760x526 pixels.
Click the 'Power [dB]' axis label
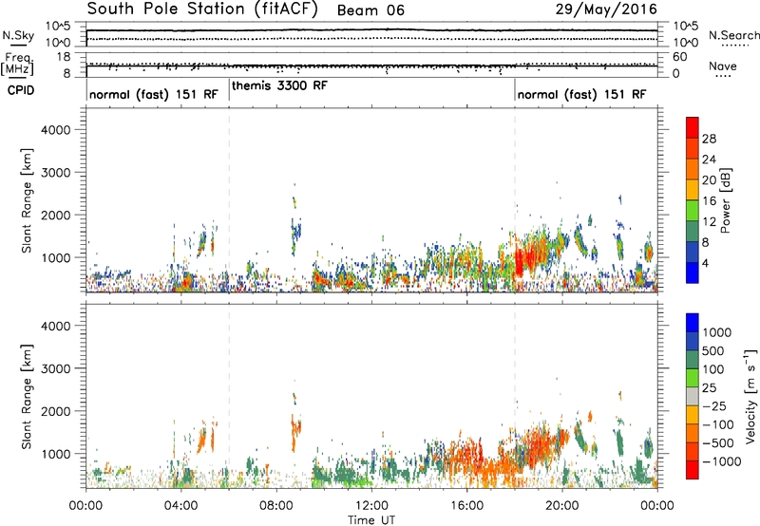[x=725, y=200]
